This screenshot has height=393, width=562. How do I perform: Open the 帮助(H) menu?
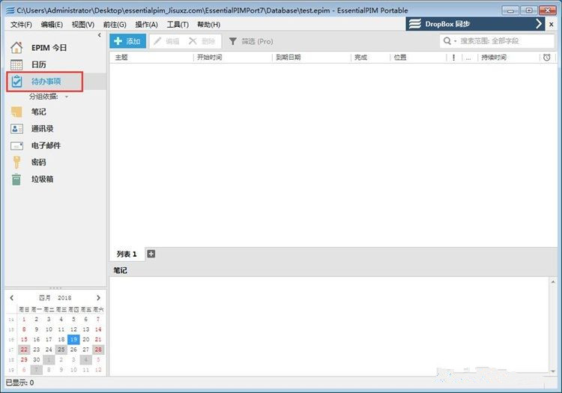click(x=208, y=25)
